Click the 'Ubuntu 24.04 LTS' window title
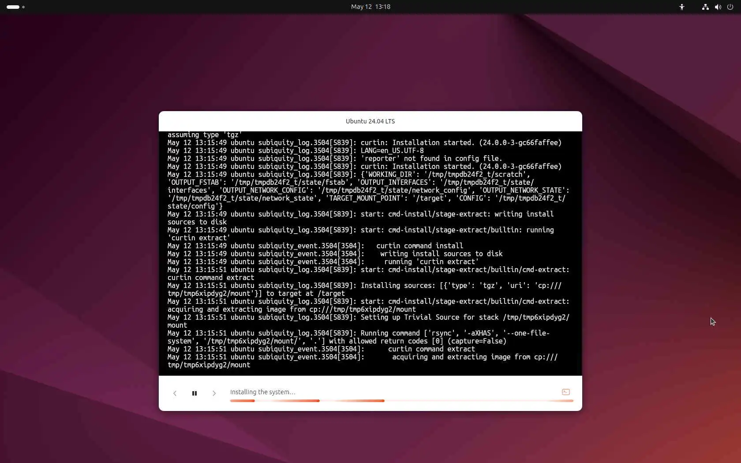Image resolution: width=741 pixels, height=463 pixels. coord(370,121)
